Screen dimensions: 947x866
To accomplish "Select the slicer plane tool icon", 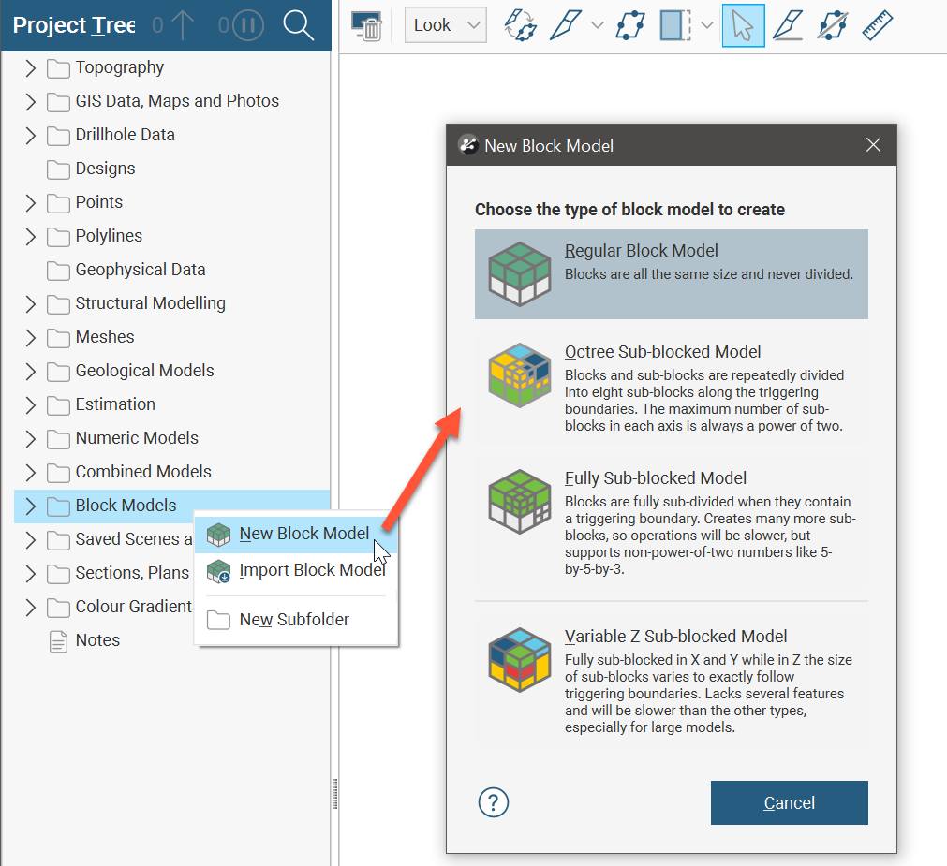I will (x=566, y=25).
